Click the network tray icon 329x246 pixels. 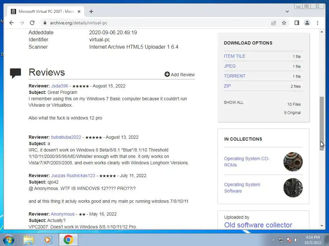281,240
